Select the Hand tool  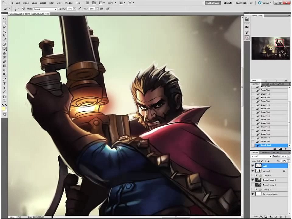pos(4,97)
